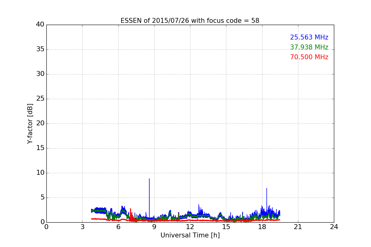This screenshot has height=247, width=371.
Task: Click the x-axis tick label '9'
Action: tap(154, 227)
